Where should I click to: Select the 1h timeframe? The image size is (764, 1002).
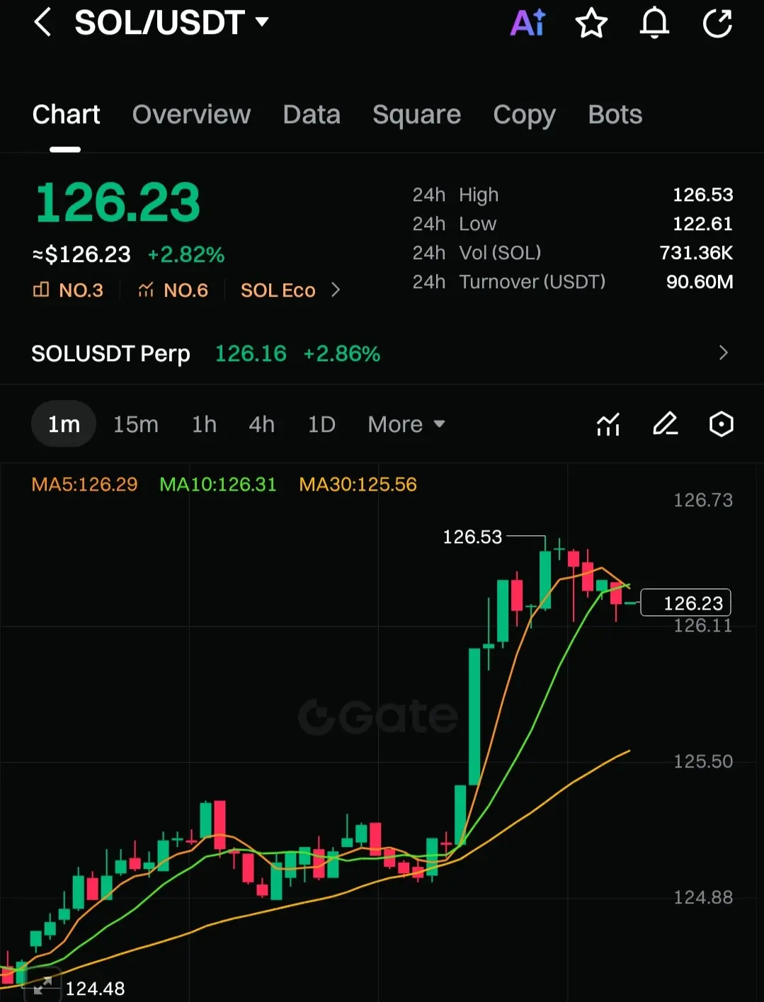click(x=204, y=424)
